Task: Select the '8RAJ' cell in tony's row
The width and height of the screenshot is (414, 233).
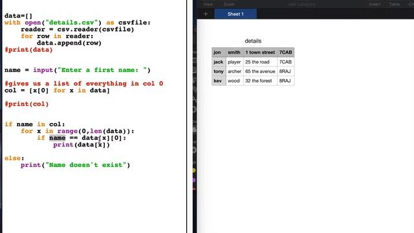Action: pyautogui.click(x=286, y=71)
